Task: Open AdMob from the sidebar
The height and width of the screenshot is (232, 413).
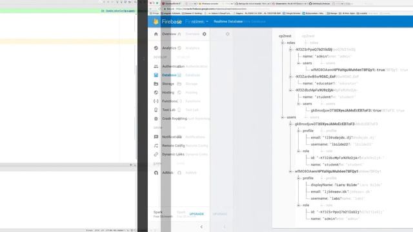Action: 168,173
